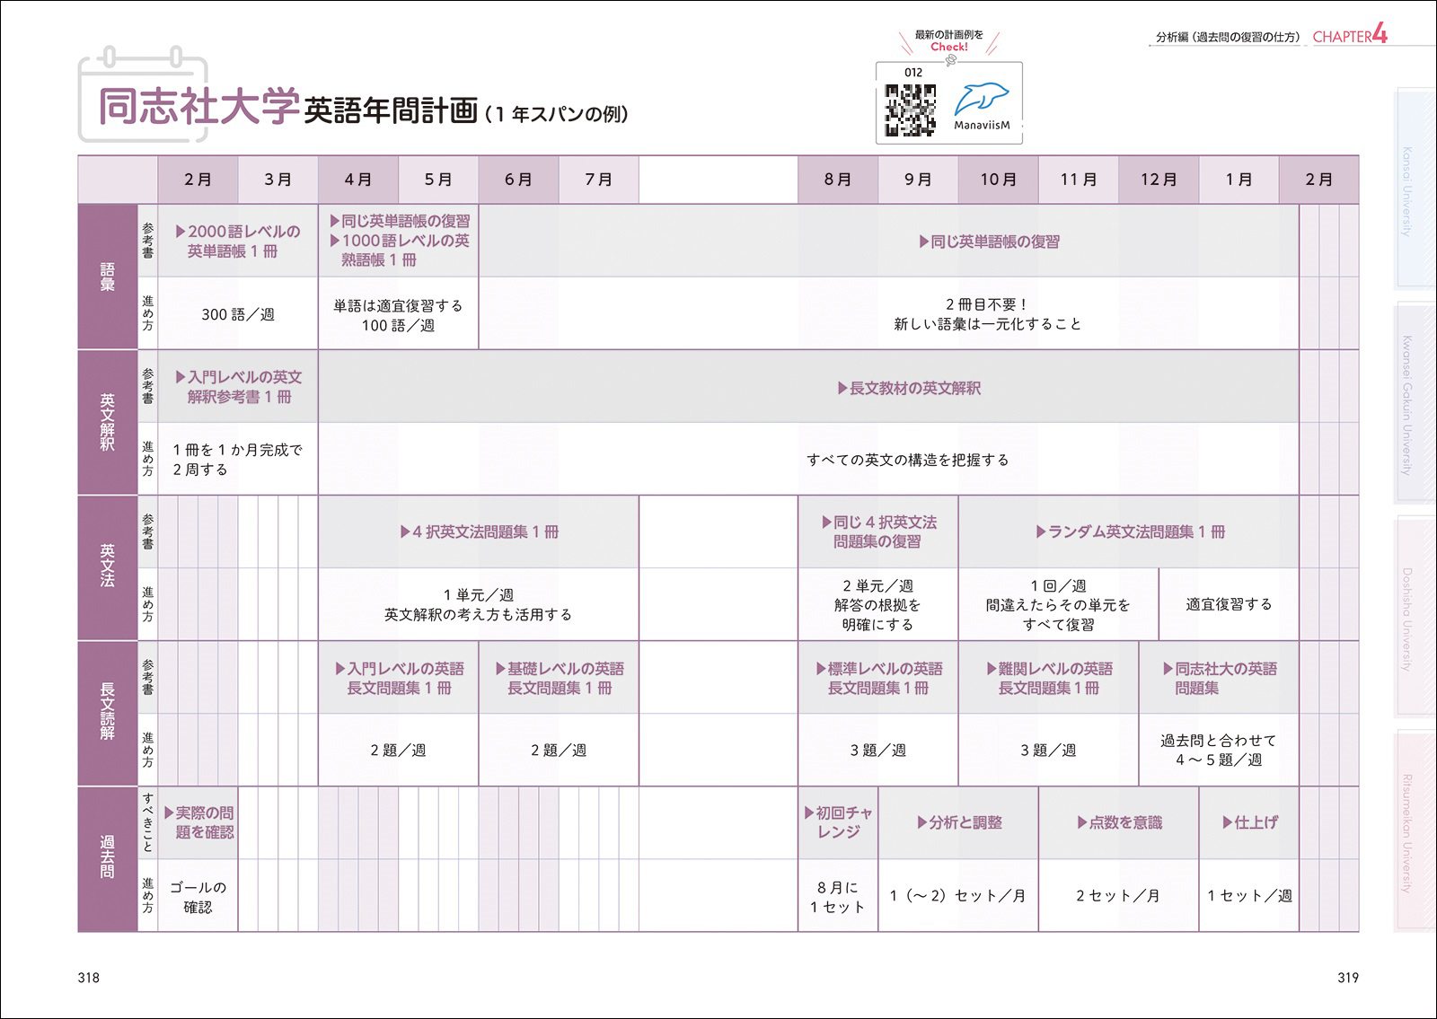The image size is (1437, 1019).
Task: Click the arrow before ランダム英文法問題集1冊
Action: 1041,531
